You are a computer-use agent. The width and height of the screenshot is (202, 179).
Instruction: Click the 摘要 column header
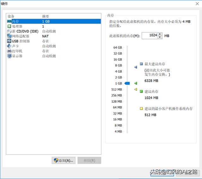tap(45, 16)
